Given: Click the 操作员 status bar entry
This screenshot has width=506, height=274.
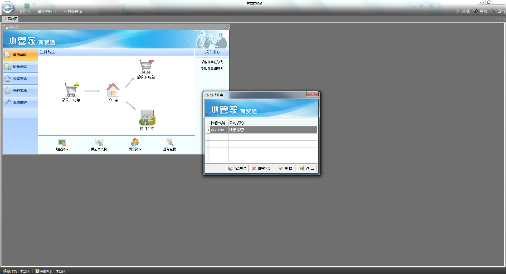Looking at the screenshot, I should coord(16,271).
